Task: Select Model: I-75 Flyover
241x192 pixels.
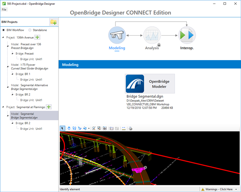Action: [x=30, y=67]
